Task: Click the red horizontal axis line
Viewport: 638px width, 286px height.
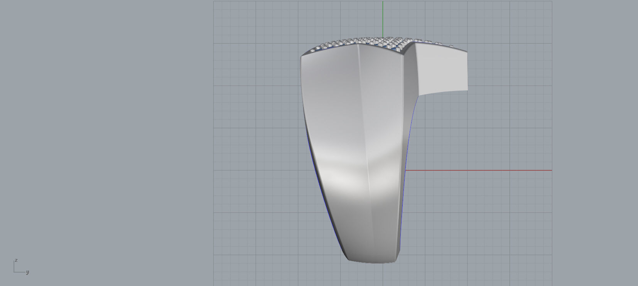Action: [x=478, y=170]
